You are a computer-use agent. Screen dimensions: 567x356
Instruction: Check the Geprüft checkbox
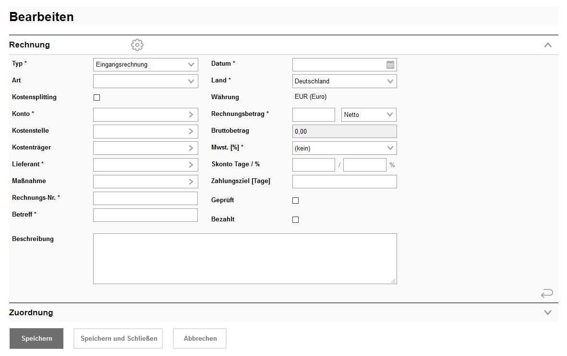(296, 201)
